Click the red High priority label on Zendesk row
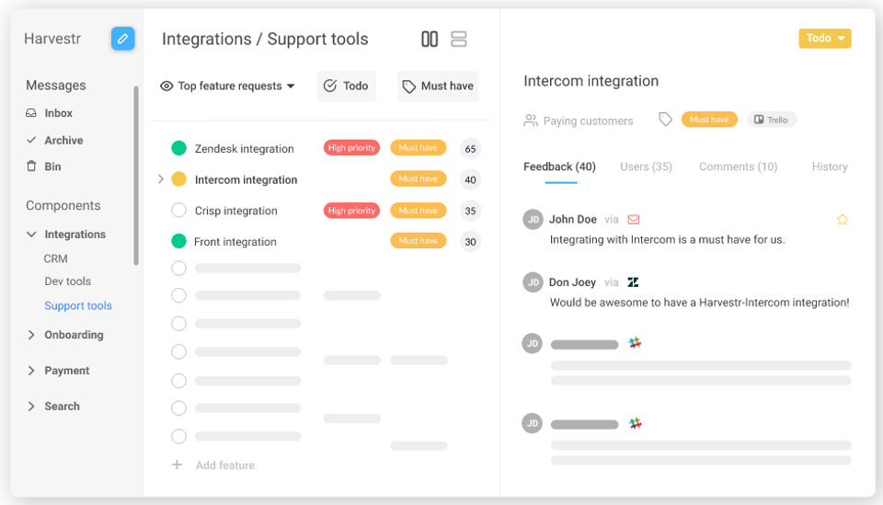 point(351,147)
